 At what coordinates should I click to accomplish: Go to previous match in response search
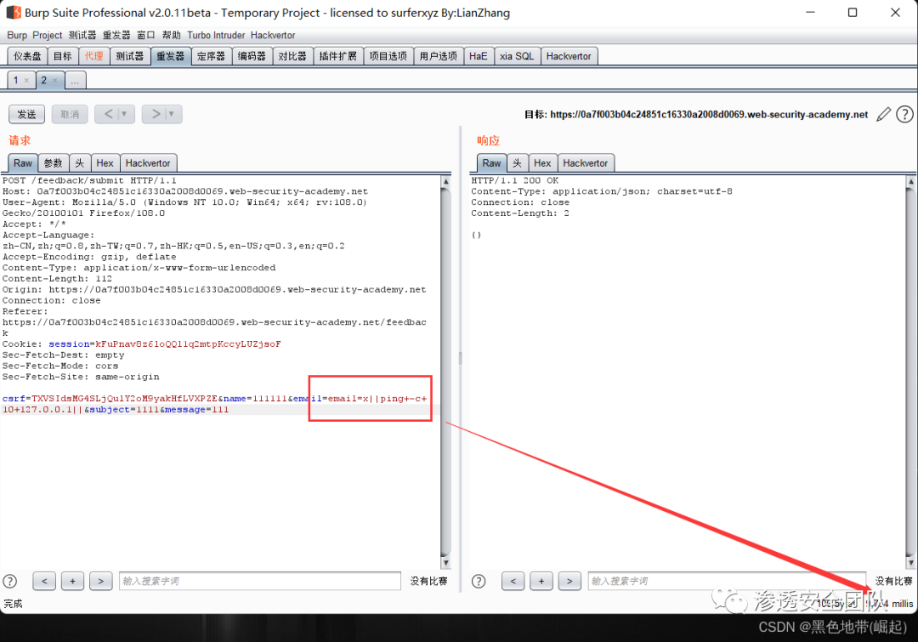[x=513, y=581]
